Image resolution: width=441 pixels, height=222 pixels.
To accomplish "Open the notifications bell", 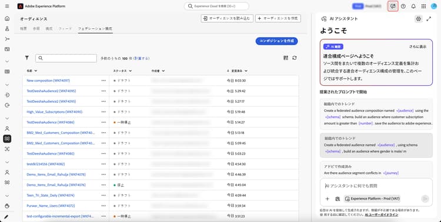I will (413, 6).
